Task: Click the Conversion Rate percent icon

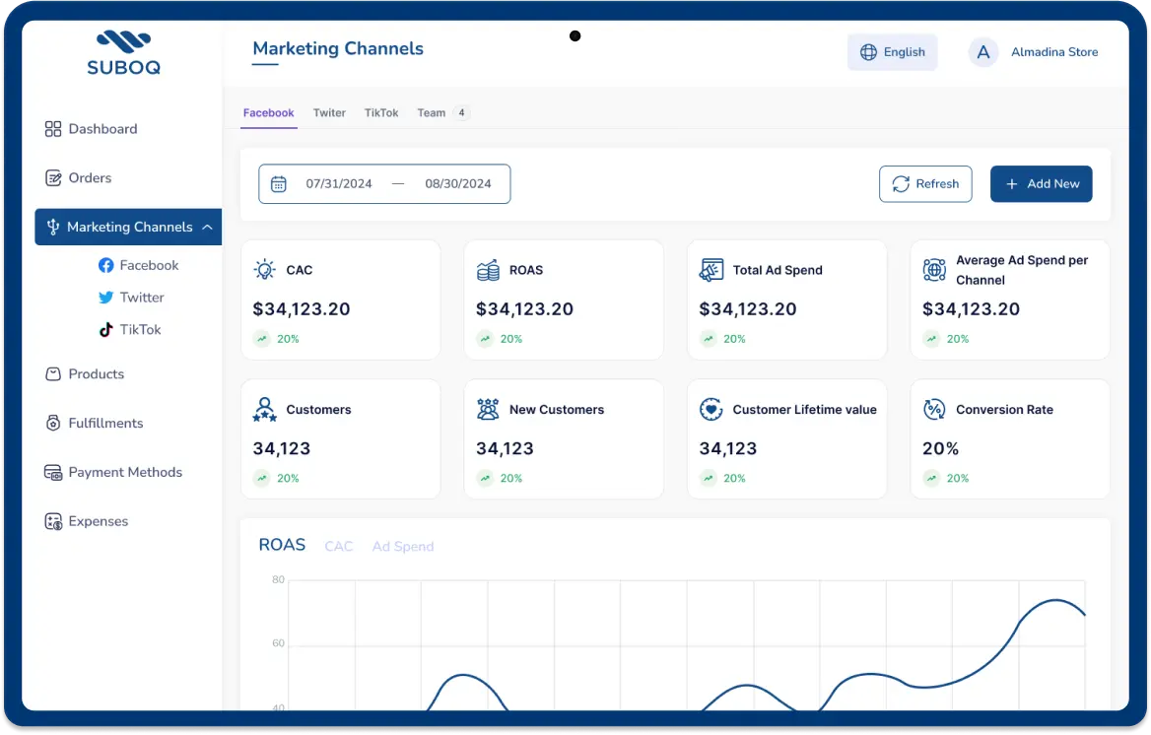Action: tap(934, 410)
